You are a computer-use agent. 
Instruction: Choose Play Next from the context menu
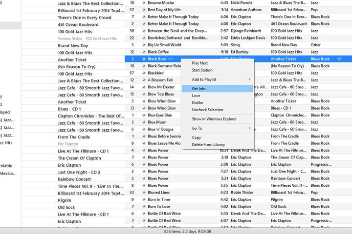[x=200, y=63]
